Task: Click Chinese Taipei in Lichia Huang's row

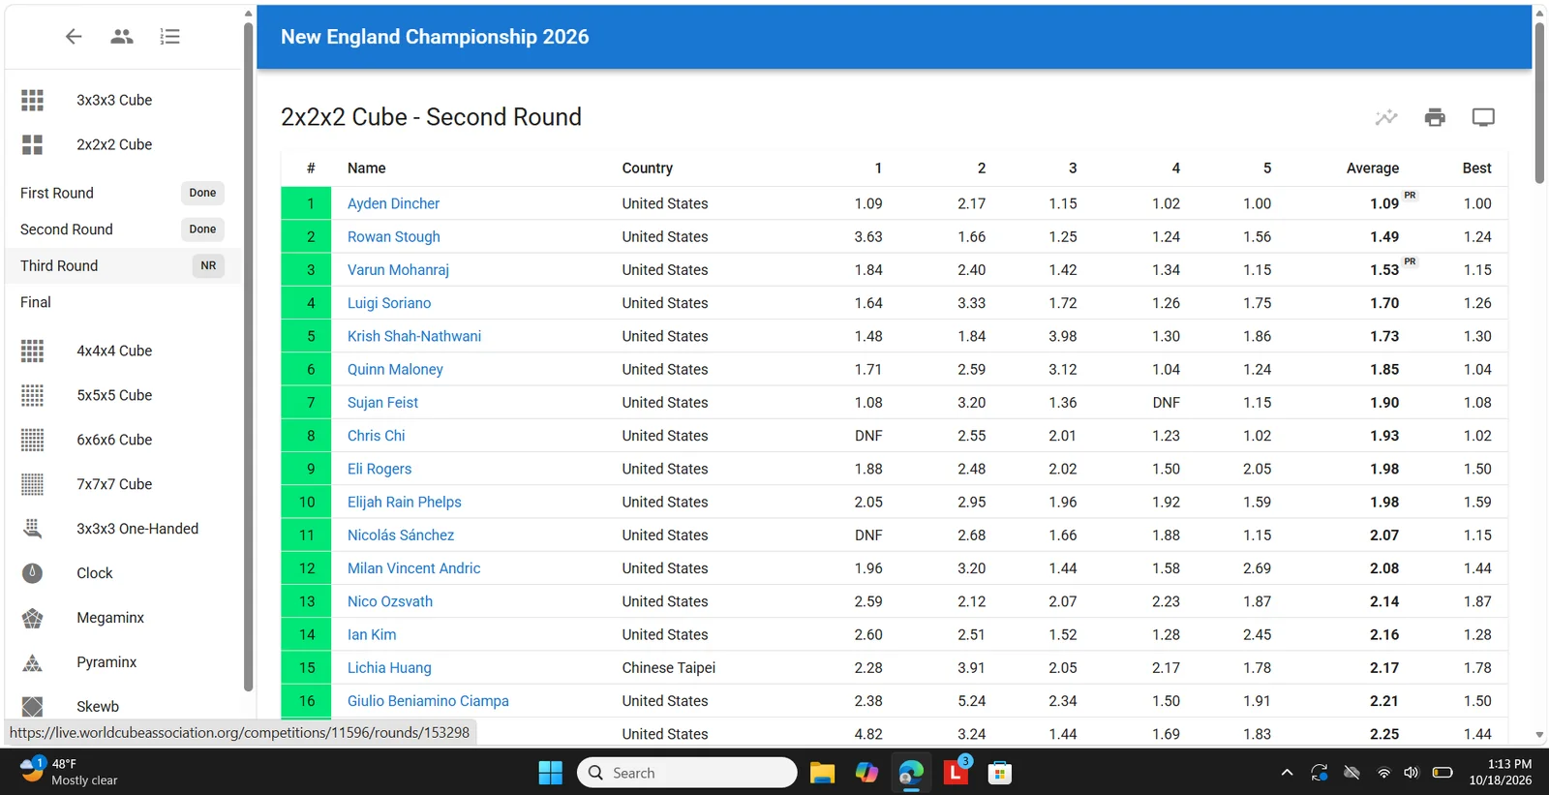Action: [668, 667]
